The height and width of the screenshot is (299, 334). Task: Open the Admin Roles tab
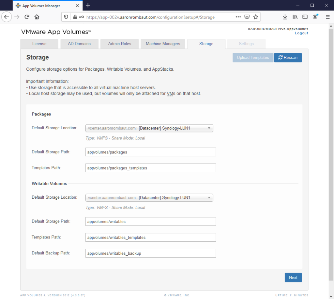[x=120, y=44]
